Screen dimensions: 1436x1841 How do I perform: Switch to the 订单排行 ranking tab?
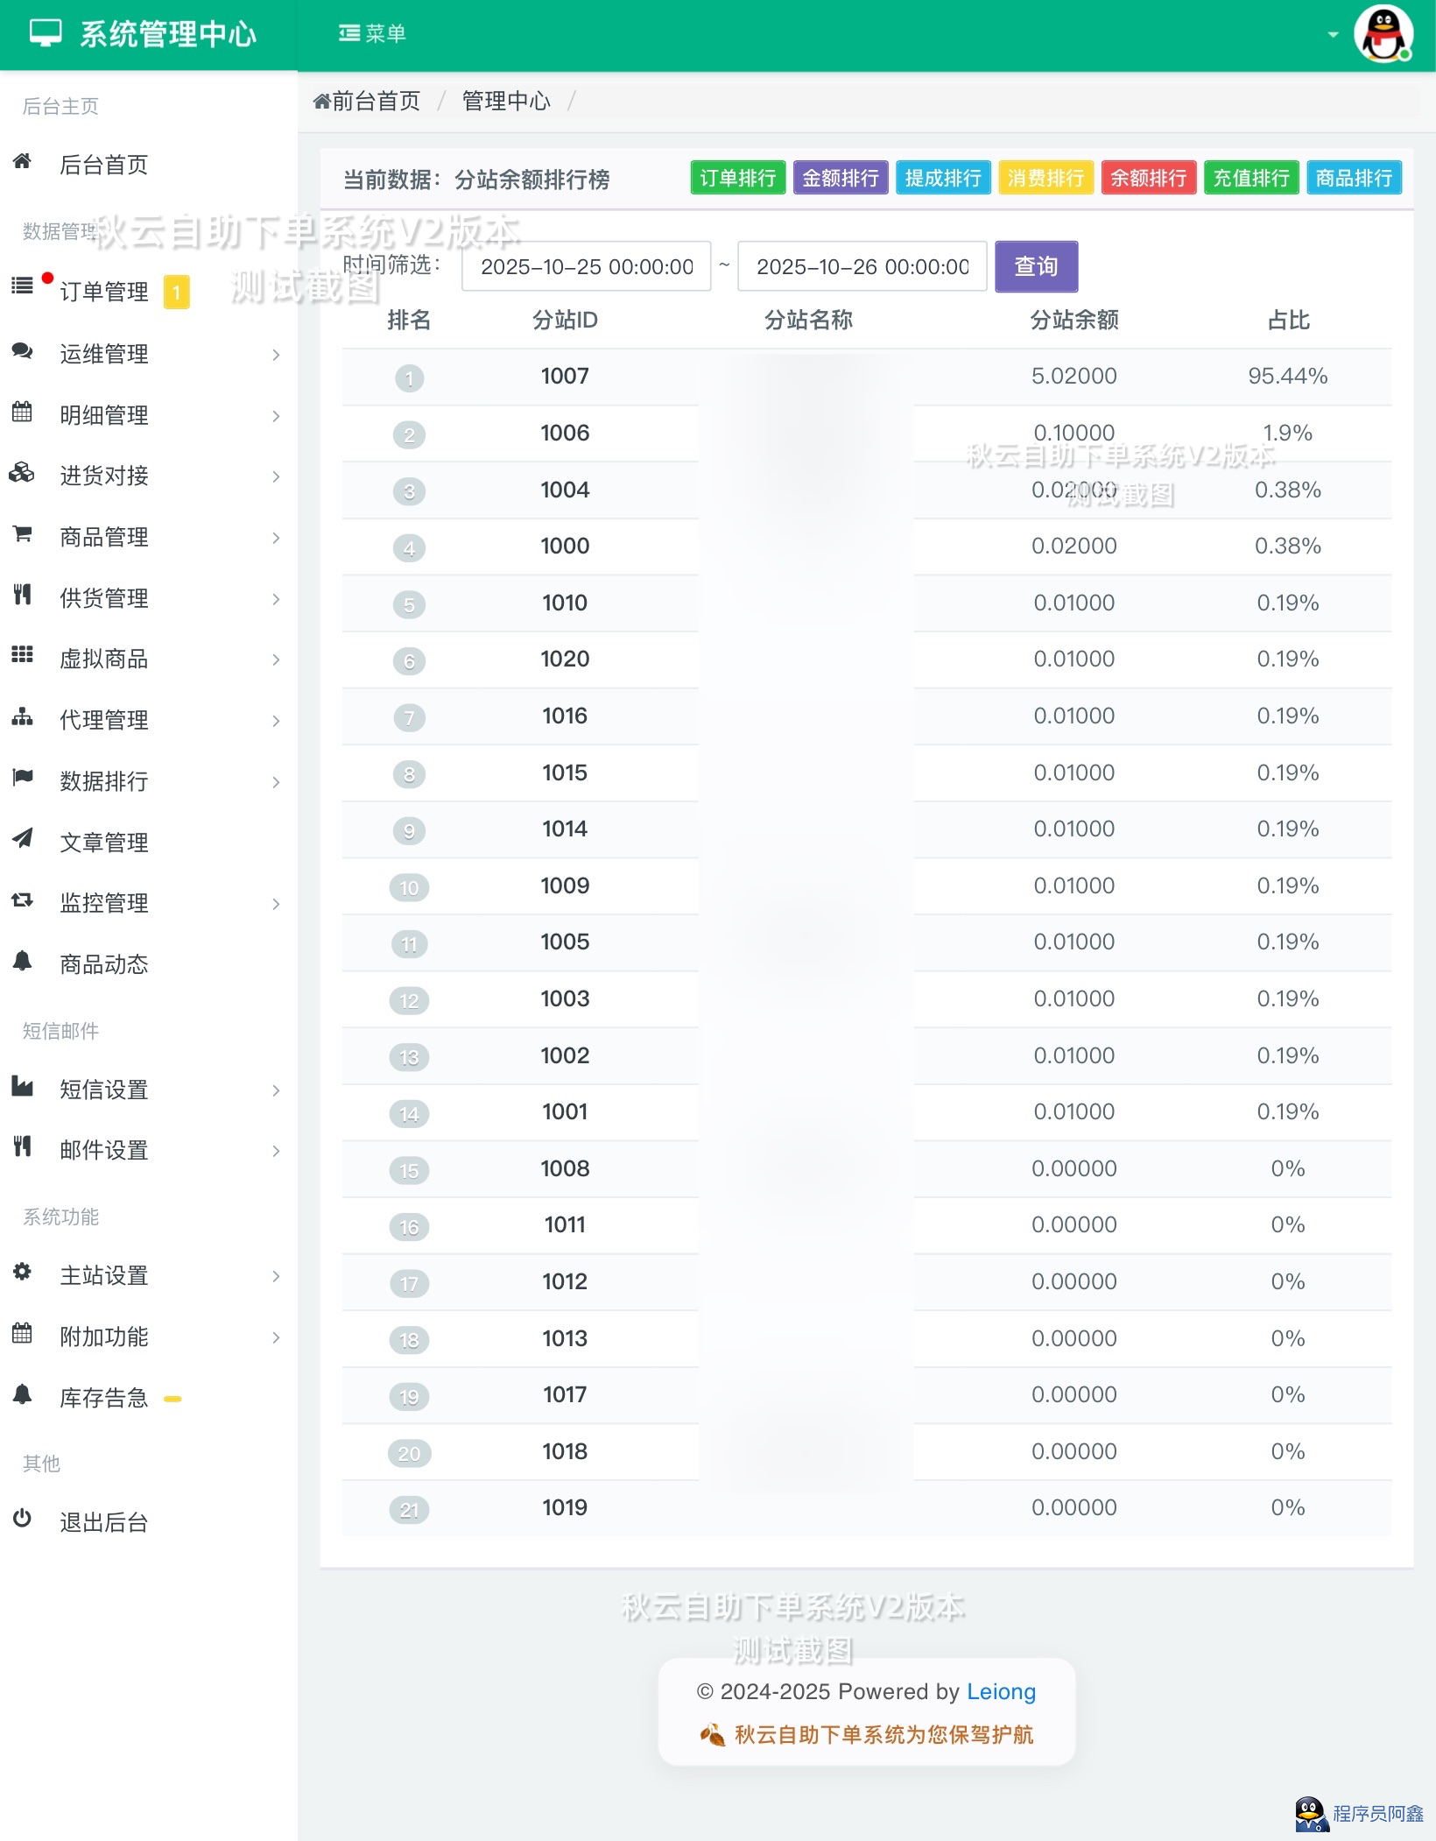(x=737, y=178)
